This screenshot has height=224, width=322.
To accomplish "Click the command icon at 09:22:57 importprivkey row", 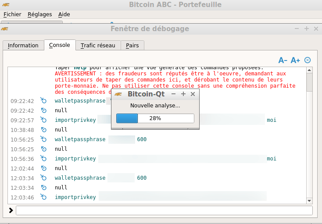I will (x=43, y=120).
